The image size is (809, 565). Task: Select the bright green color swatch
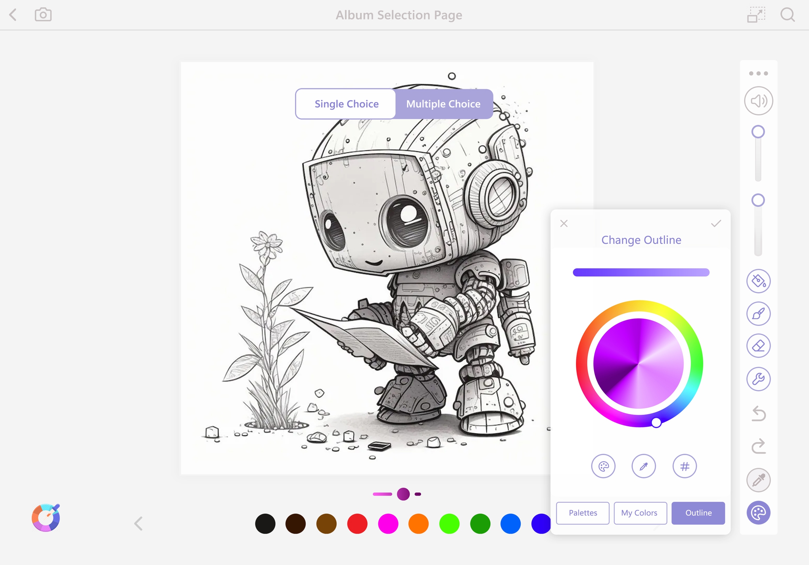(449, 523)
